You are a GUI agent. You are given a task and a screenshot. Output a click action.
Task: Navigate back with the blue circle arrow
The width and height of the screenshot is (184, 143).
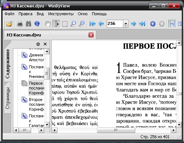[x=153, y=24]
